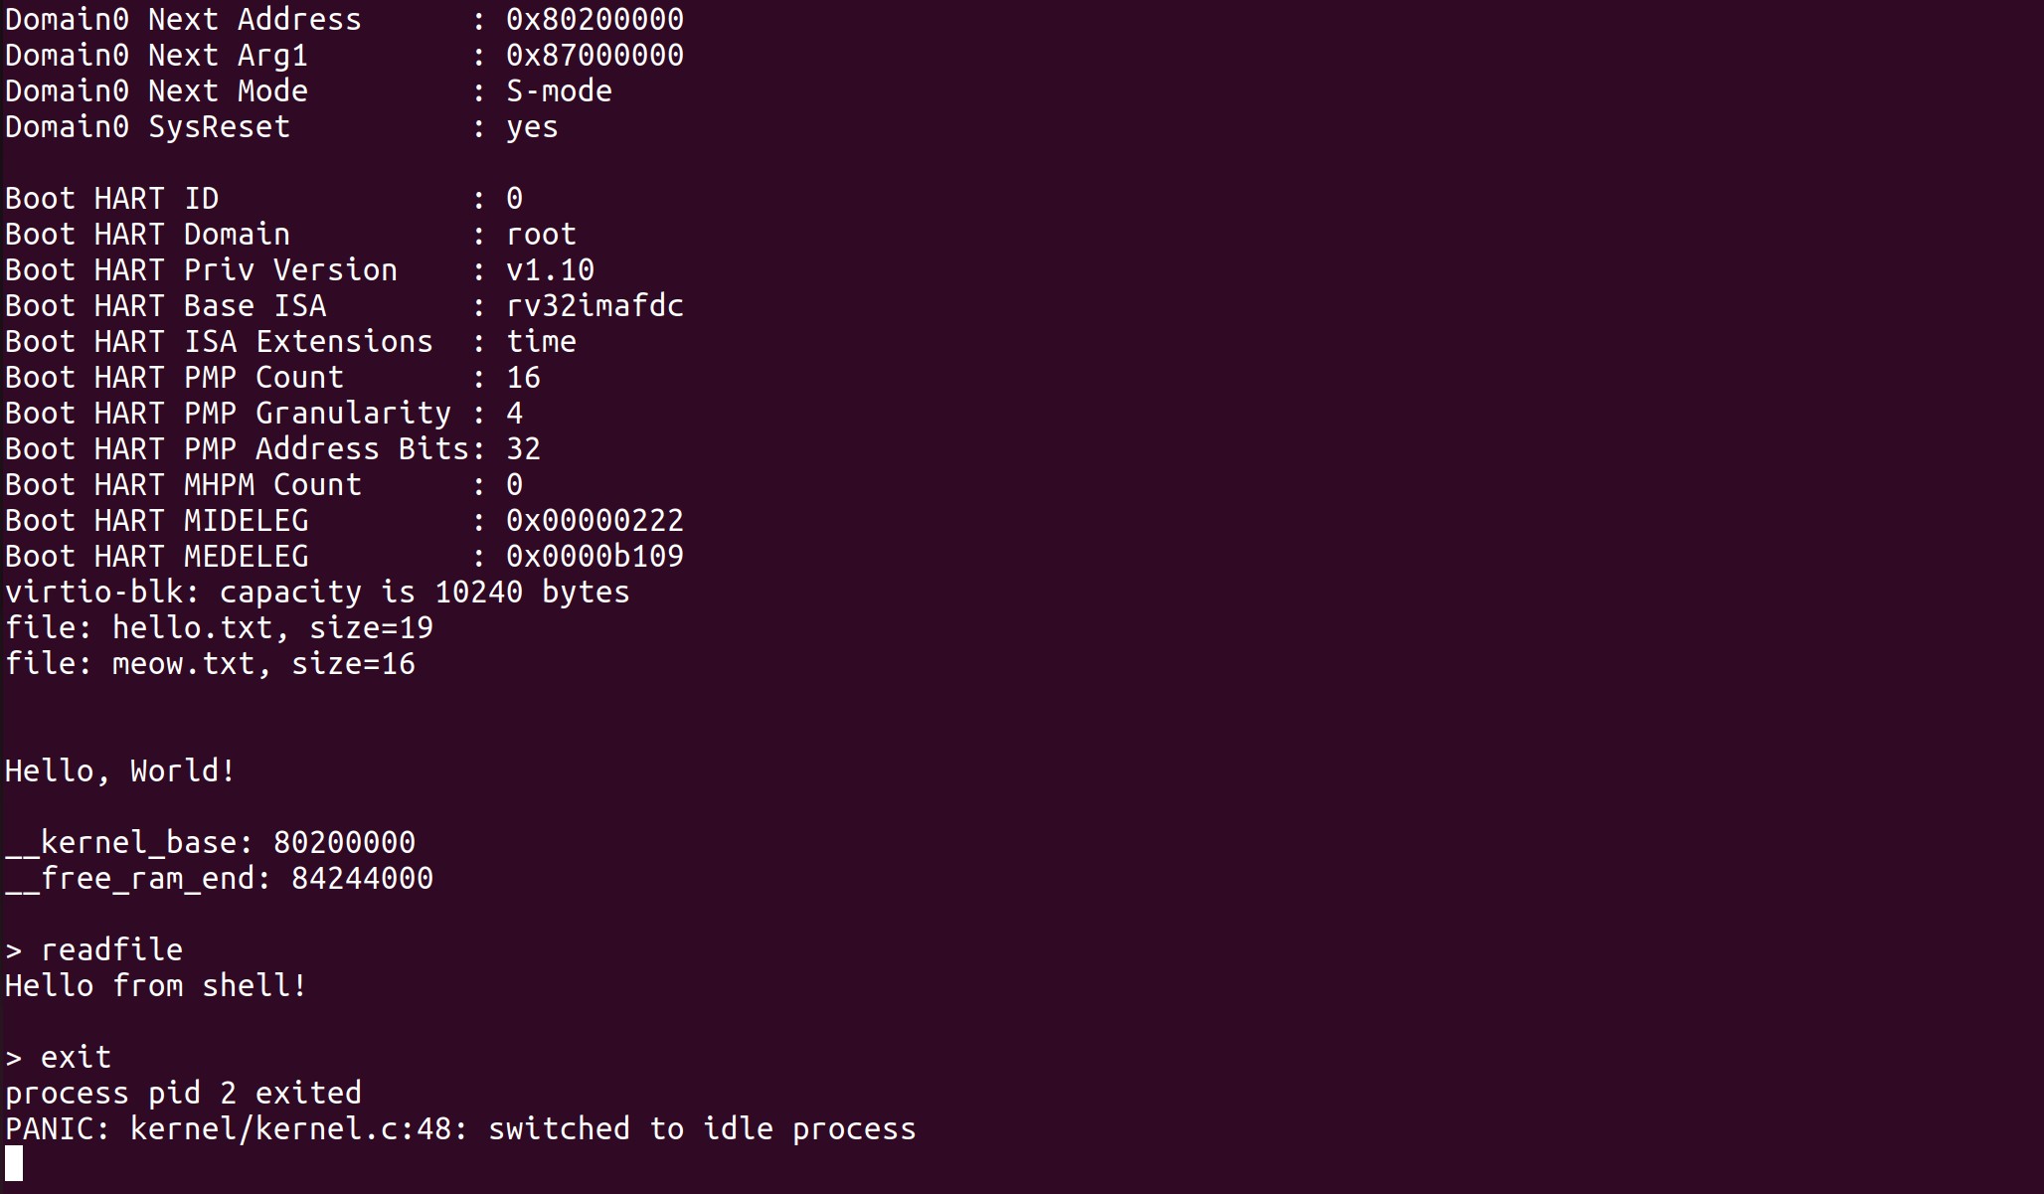Click the hello.txt file entry line
The height and width of the screenshot is (1194, 2044).
tap(219, 627)
